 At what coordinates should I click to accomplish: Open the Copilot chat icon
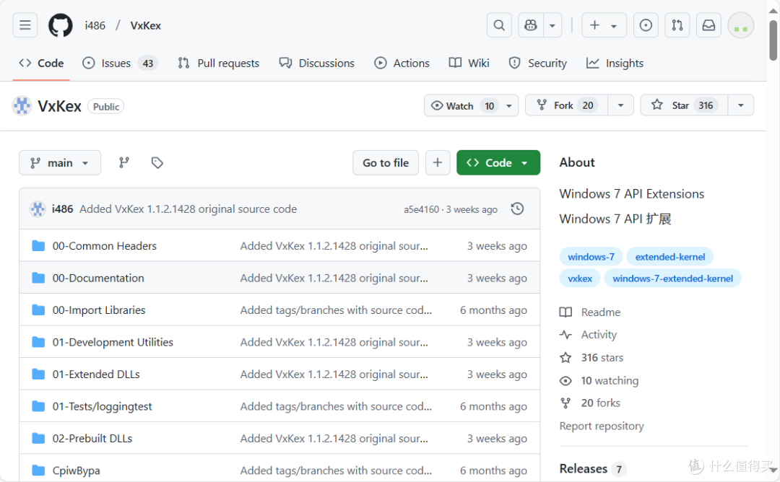point(531,25)
